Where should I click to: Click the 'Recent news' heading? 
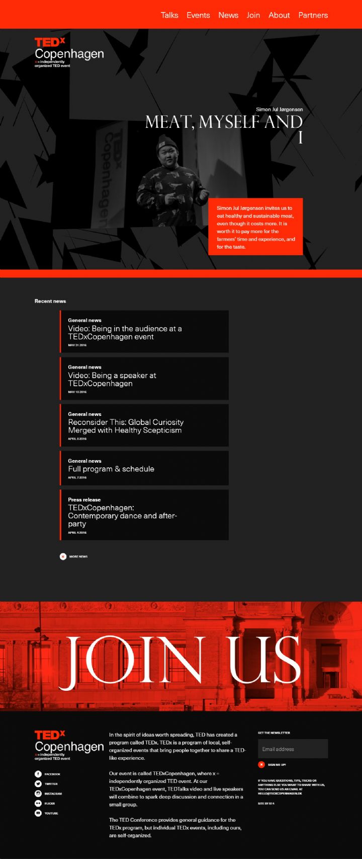(50, 301)
